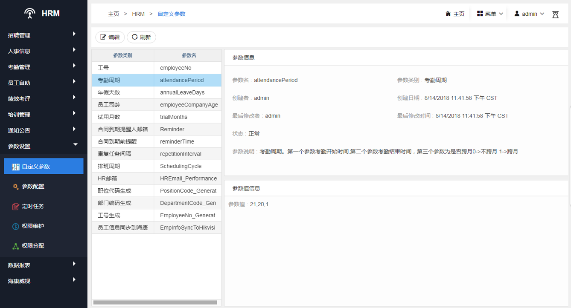The image size is (571, 308).
Task: Click the 编辑 edit button
Action: [110, 37]
